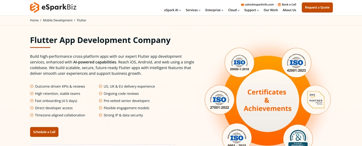The width and height of the screenshot is (362, 146).
Task: Click the Flutter App Development Company heading
Action: [100, 40]
